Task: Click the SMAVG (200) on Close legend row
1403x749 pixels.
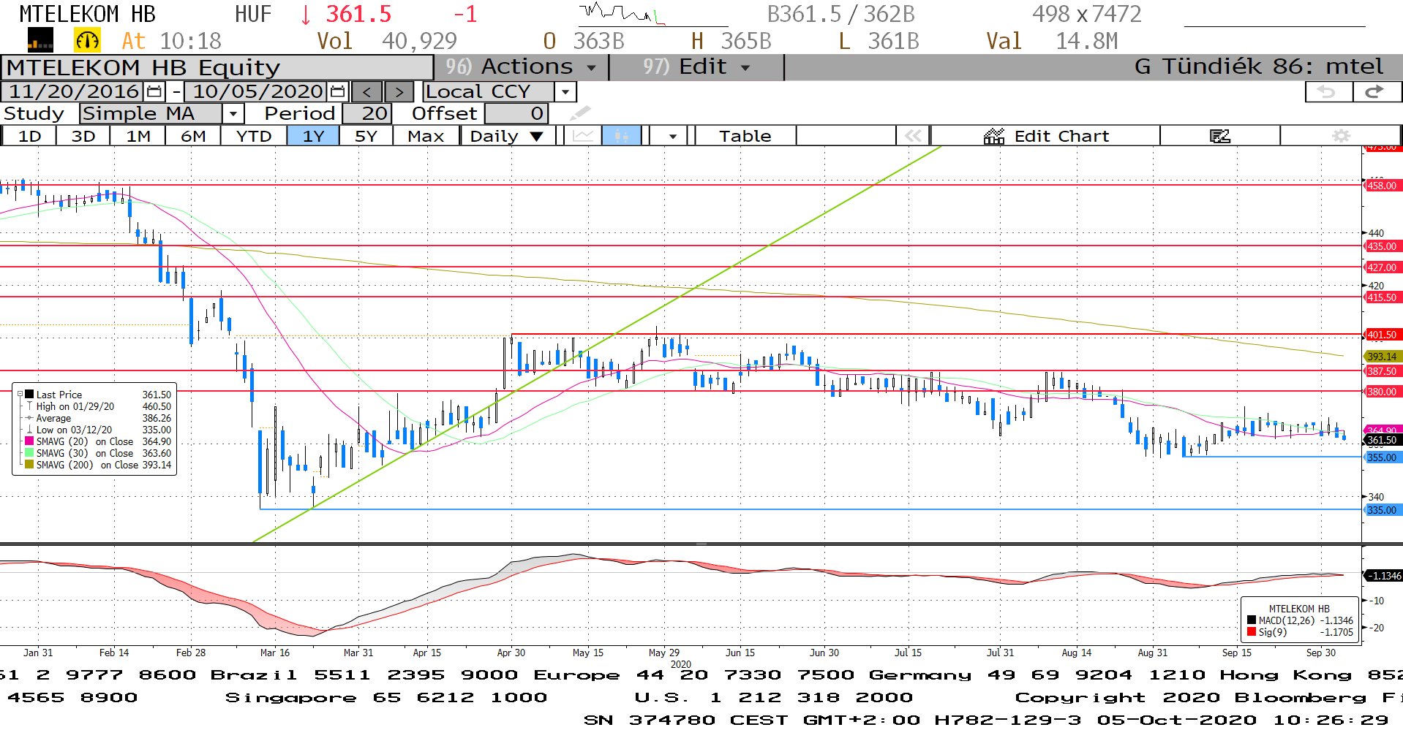Action: pos(98,465)
